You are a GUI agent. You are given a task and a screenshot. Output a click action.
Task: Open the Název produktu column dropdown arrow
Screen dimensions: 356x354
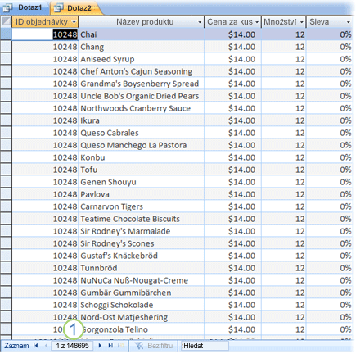[x=200, y=22]
